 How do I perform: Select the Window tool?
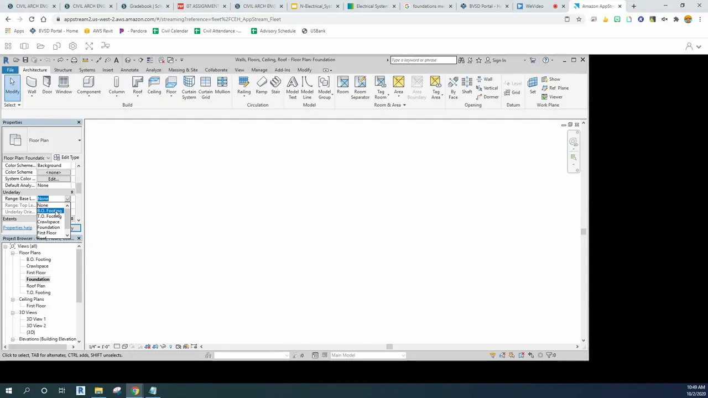(64, 86)
